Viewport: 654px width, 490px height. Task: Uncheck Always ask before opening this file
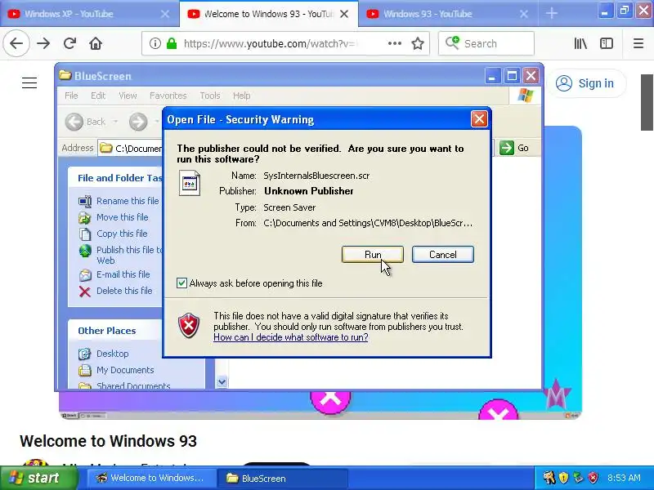(x=181, y=283)
